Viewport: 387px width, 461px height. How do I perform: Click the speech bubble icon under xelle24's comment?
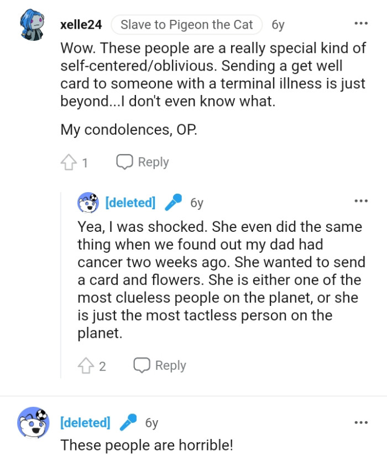(125, 162)
